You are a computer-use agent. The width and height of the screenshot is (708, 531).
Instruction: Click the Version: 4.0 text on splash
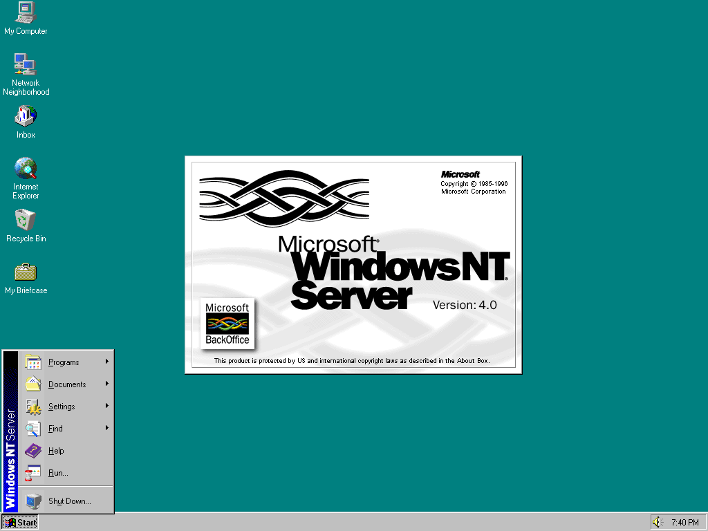point(465,305)
